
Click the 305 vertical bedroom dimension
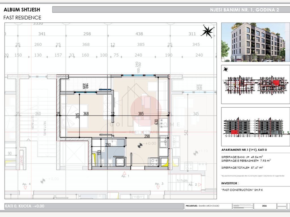pos(78,116)
